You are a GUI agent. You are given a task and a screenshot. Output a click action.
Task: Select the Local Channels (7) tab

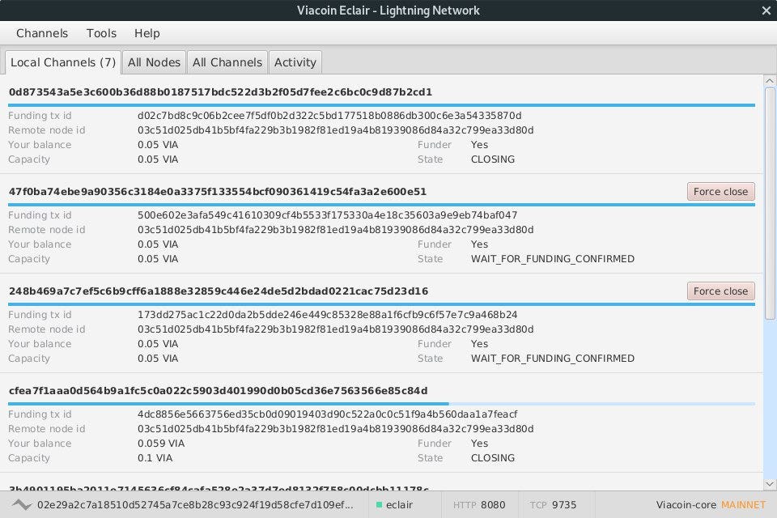pos(63,62)
